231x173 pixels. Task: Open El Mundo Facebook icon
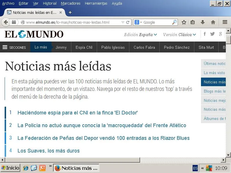(205, 34)
